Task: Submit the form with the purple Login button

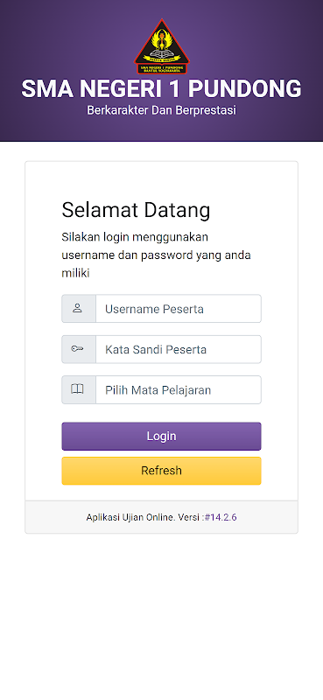Action: [x=161, y=436]
